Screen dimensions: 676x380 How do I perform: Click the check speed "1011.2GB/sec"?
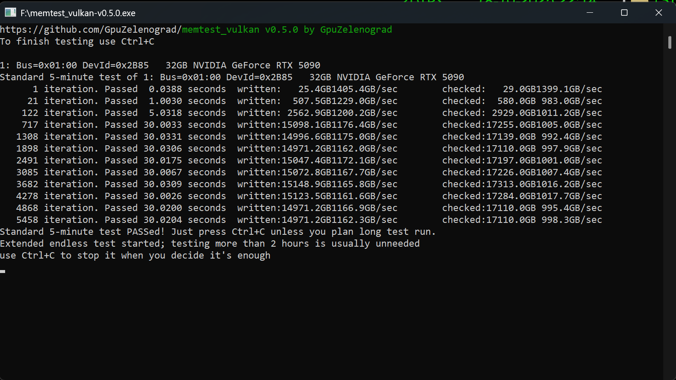pyautogui.click(x=569, y=113)
